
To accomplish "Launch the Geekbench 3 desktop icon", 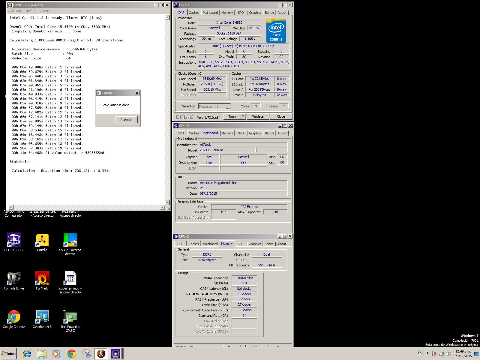I will point(42,319).
